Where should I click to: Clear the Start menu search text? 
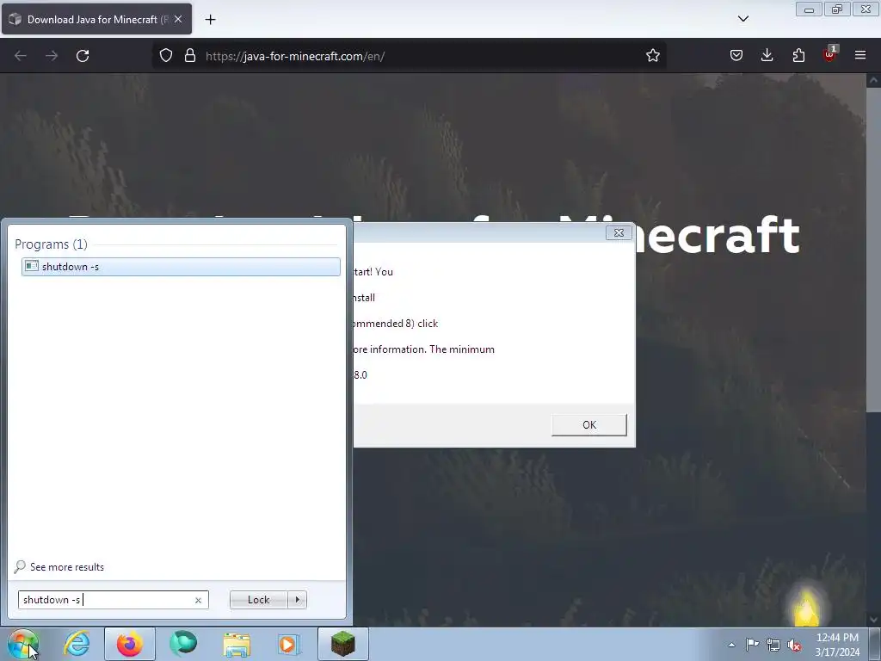pos(198,600)
